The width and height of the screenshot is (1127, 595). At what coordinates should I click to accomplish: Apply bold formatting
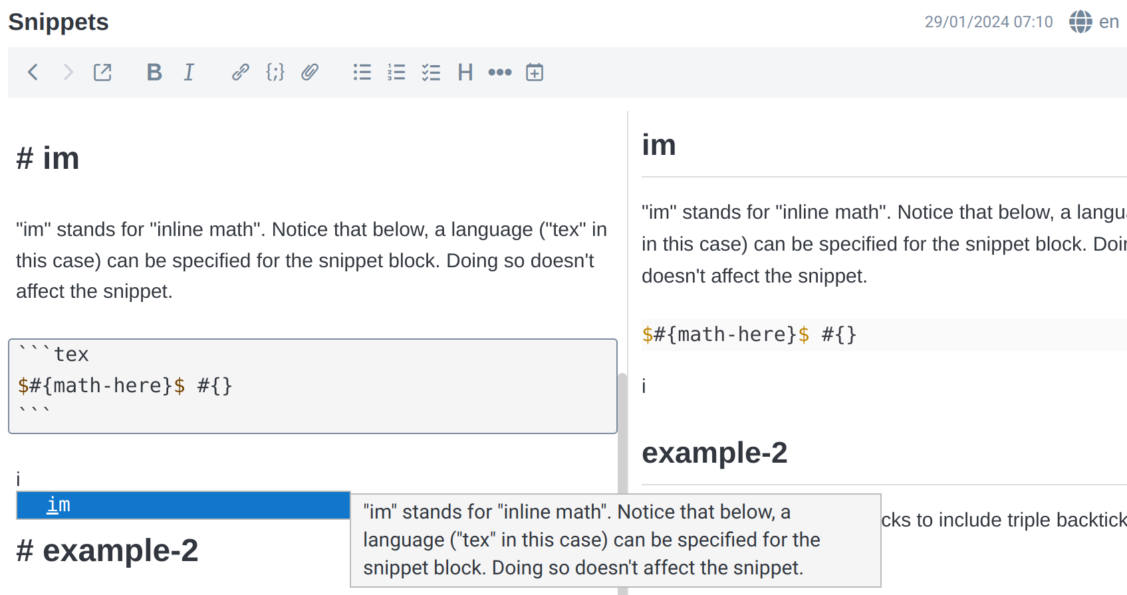[x=154, y=72]
